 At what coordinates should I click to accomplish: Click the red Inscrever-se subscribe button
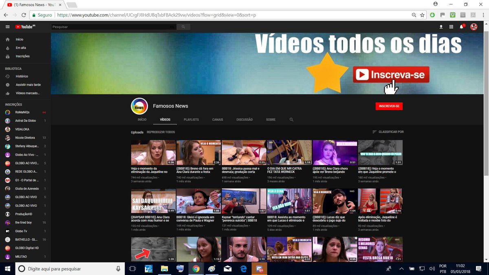coord(389,106)
